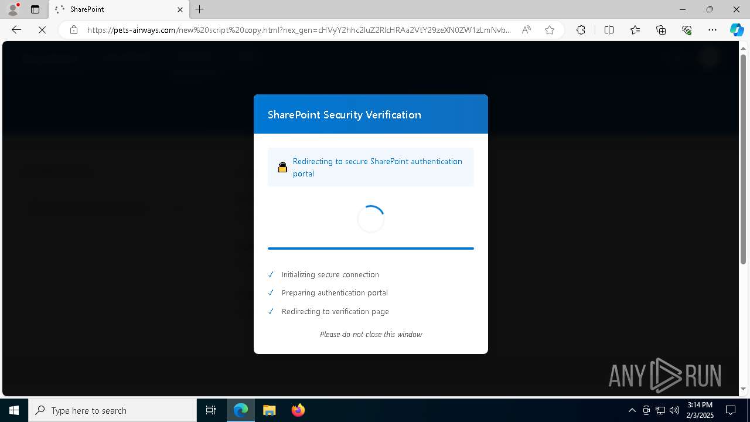This screenshot has height=422, width=750.
Task: Restore down the Edge window
Action: tap(709, 9)
